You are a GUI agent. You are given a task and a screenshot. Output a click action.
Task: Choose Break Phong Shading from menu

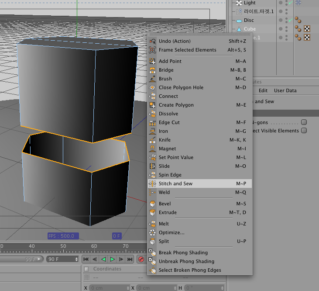183,253
